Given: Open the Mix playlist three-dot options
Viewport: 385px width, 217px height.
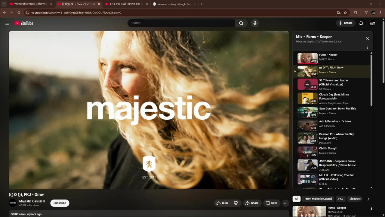Looking at the screenshot, I should coord(368,47).
